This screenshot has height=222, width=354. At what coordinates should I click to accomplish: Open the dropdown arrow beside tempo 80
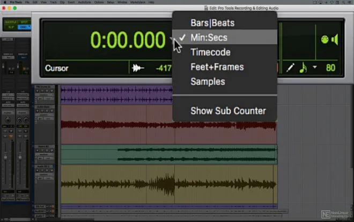[315, 67]
